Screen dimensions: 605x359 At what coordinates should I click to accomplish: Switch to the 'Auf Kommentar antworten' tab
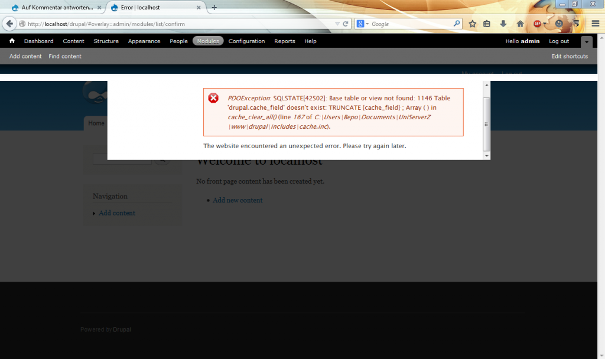(x=52, y=8)
